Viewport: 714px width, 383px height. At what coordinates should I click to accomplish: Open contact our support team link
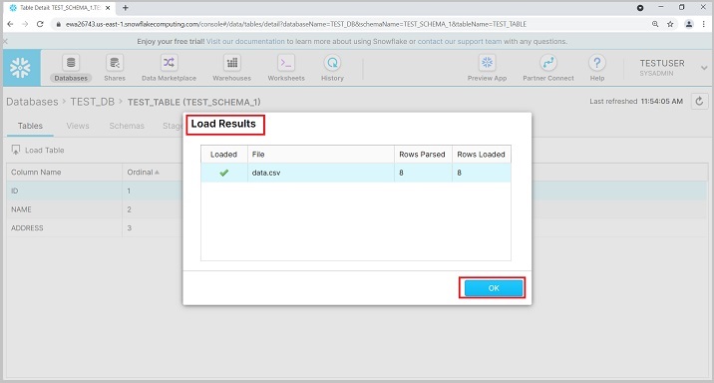(x=460, y=42)
